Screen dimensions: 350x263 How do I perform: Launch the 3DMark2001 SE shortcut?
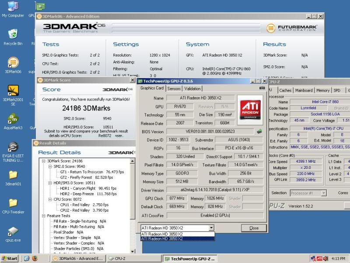click(x=13, y=95)
